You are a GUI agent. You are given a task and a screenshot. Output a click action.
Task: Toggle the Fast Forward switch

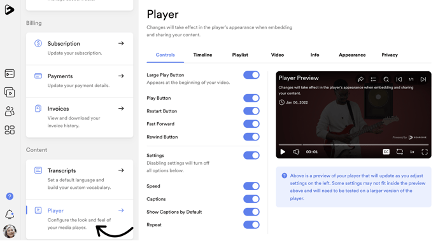(x=251, y=124)
